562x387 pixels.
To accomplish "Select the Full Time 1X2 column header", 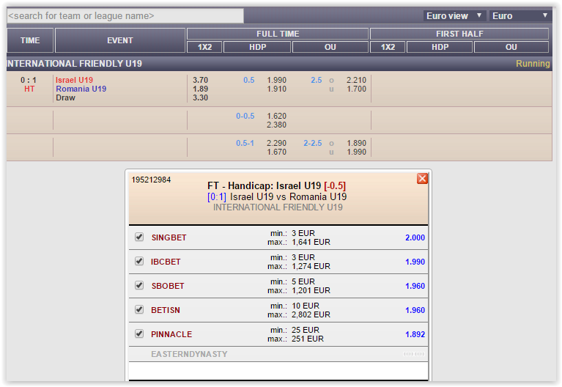I will 204,47.
